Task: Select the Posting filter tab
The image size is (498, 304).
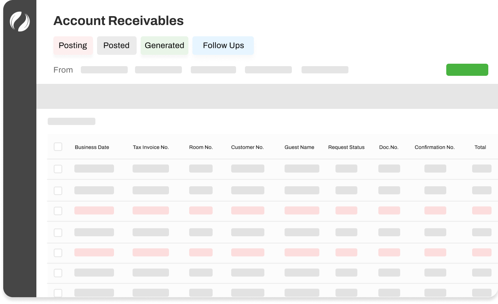Action: tap(73, 46)
